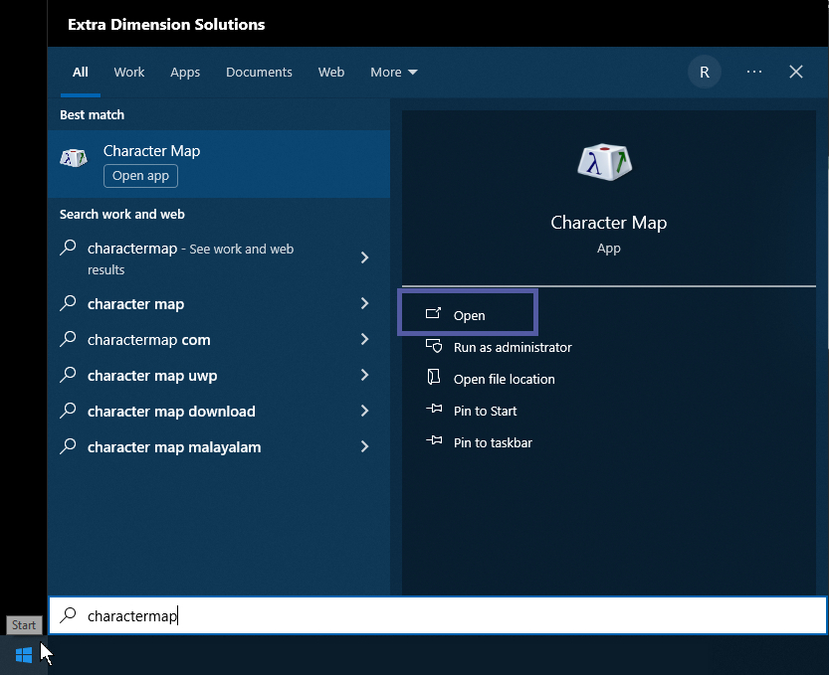829x675 pixels.
Task: Choose Open in the right panel
Action: point(469,315)
